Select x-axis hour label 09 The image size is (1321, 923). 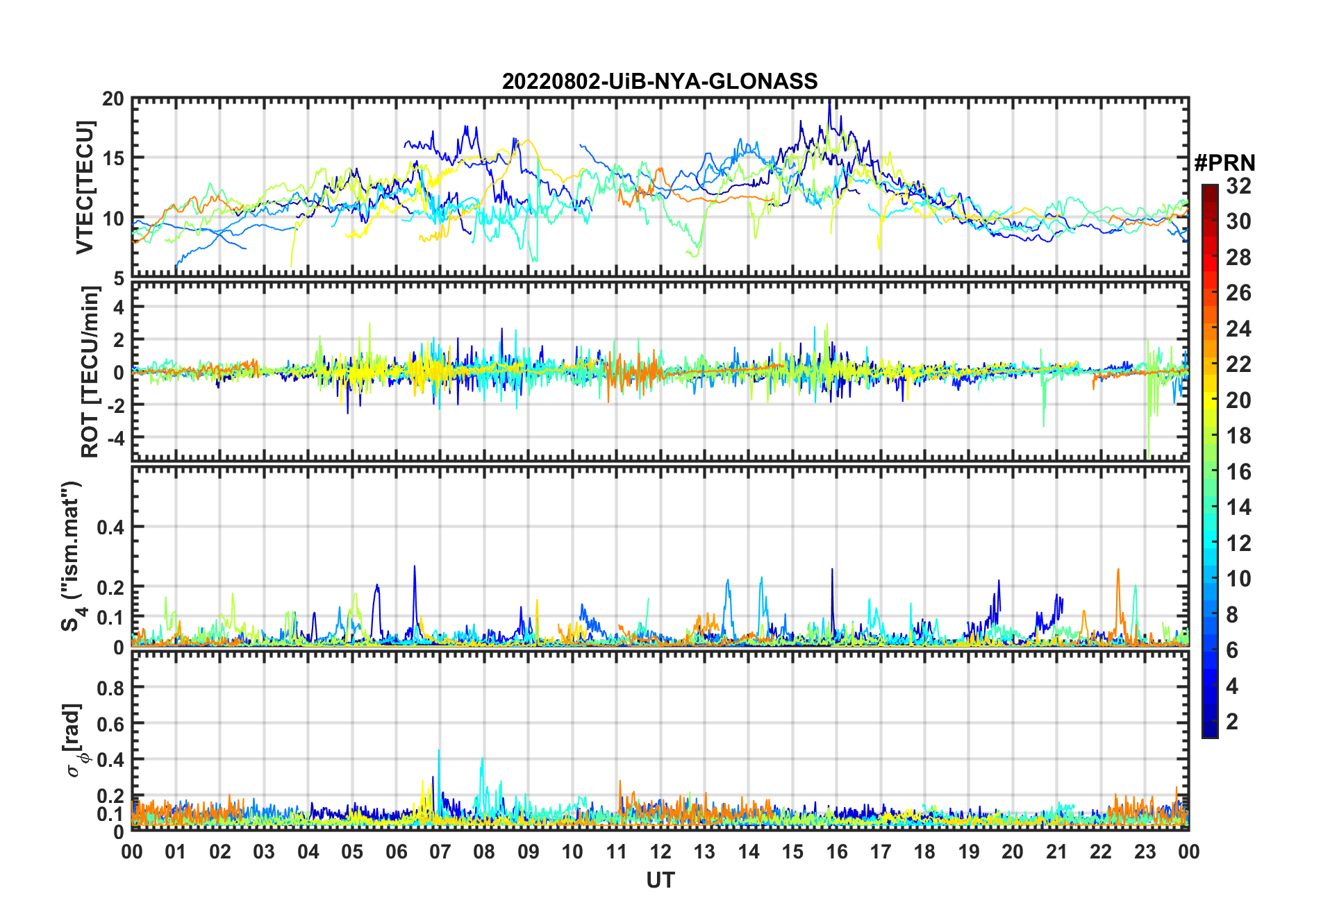529,852
